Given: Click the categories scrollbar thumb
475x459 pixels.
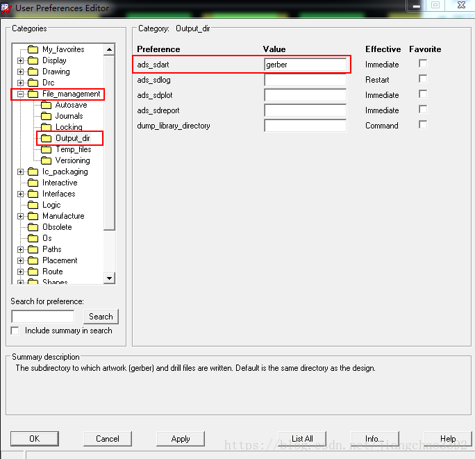Looking at the screenshot, I should 109,142.
